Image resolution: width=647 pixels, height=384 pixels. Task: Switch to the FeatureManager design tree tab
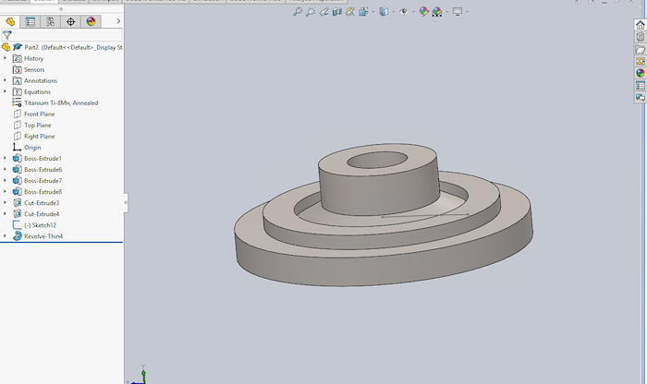10,22
